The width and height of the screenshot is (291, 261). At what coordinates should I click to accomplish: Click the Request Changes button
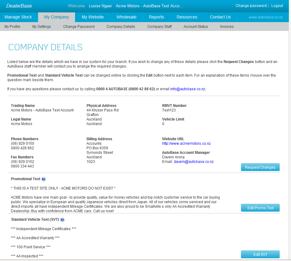click(x=260, y=167)
